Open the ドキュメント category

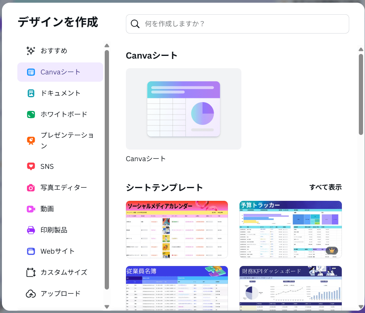[x=60, y=93]
